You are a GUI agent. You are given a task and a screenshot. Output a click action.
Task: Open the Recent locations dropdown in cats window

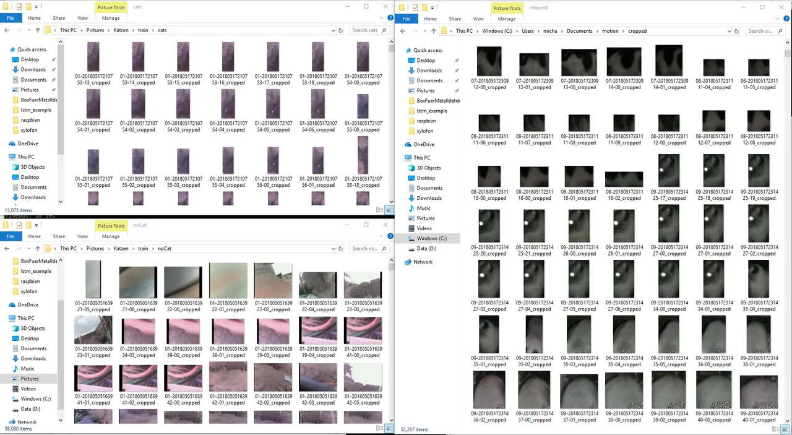coord(28,30)
